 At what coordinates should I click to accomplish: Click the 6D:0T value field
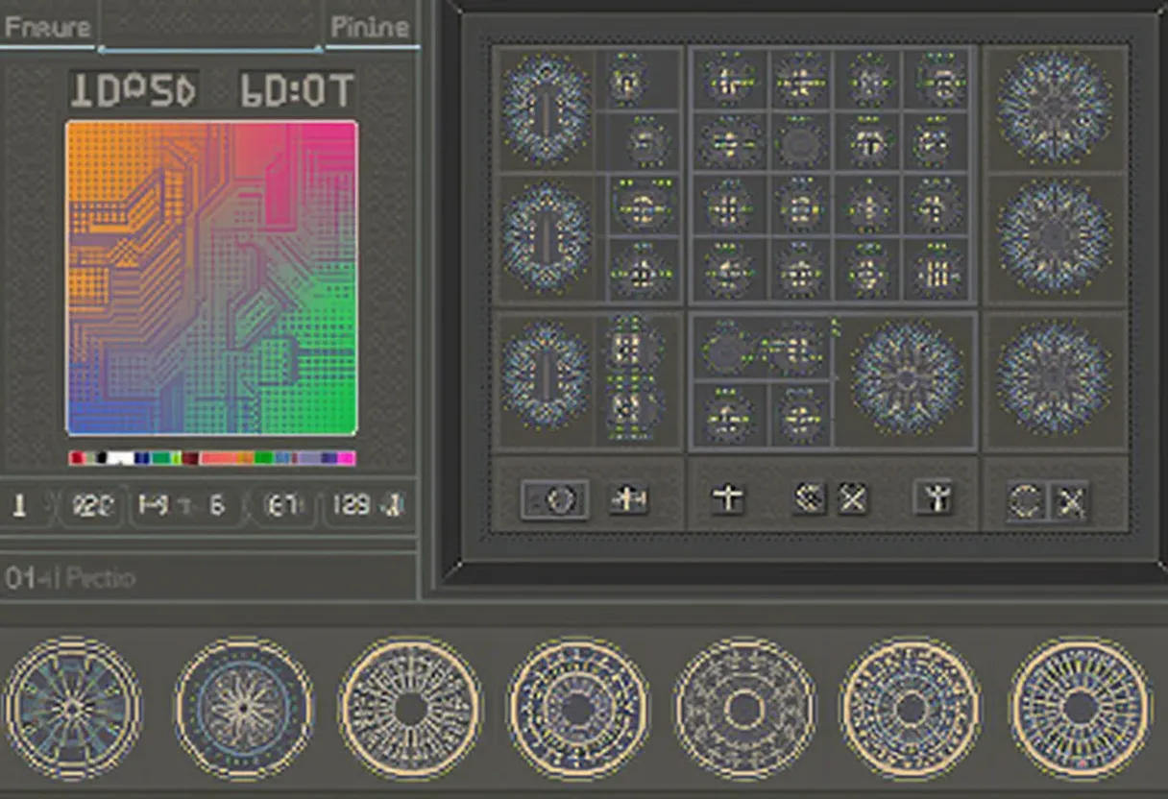pyautogui.click(x=297, y=90)
